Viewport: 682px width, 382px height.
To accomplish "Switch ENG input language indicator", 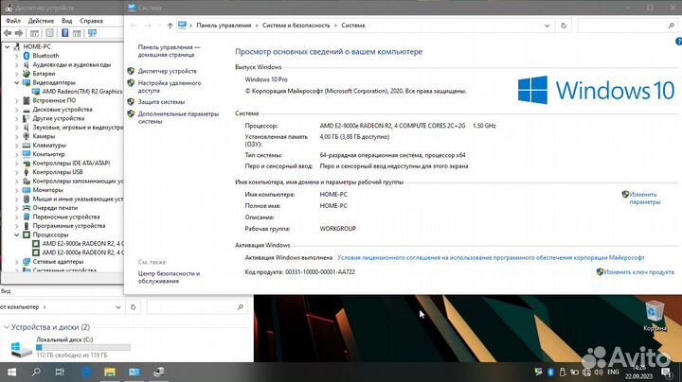I will [x=613, y=372].
